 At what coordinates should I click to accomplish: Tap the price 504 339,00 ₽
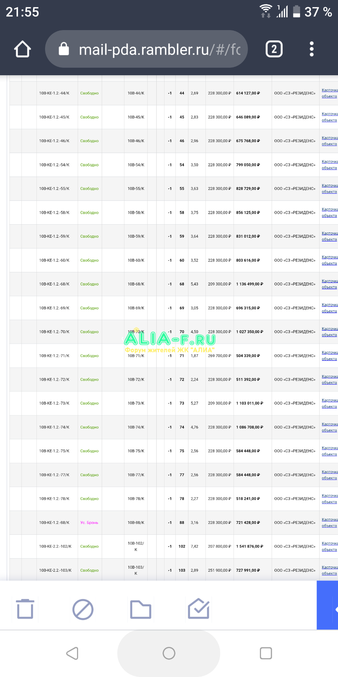click(x=248, y=356)
